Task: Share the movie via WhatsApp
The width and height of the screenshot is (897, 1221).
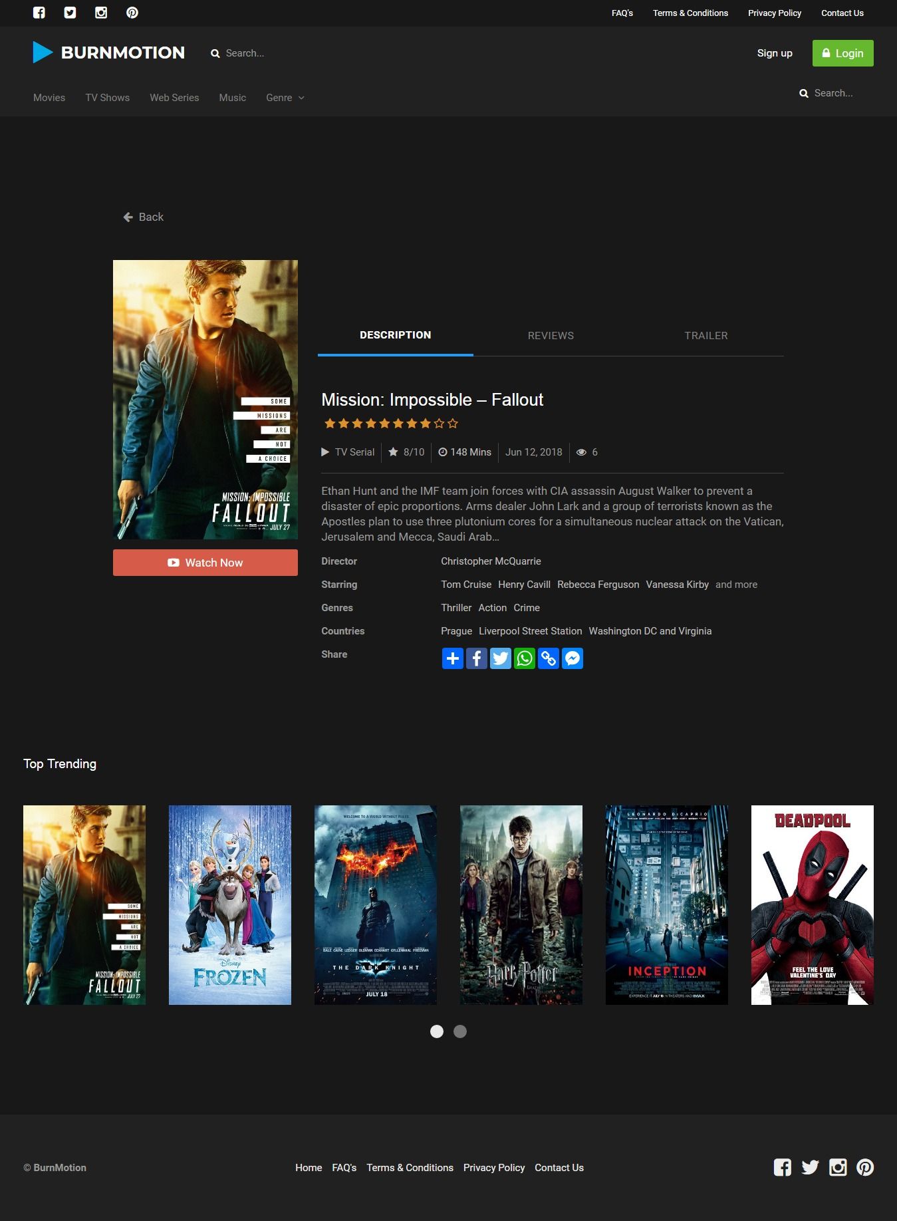Action: [525, 658]
